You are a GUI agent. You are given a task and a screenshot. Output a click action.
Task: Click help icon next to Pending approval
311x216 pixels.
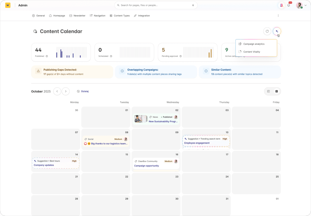(180, 56)
